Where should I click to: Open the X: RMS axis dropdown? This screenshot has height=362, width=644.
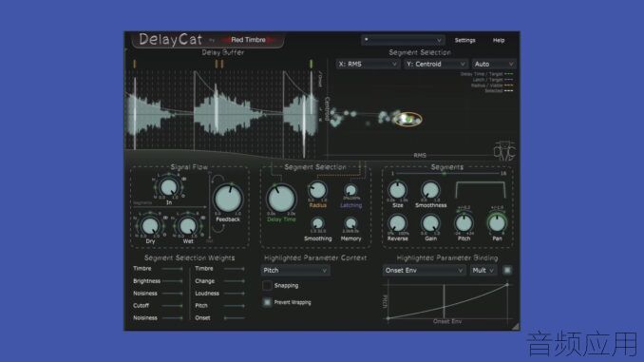pyautogui.click(x=368, y=64)
